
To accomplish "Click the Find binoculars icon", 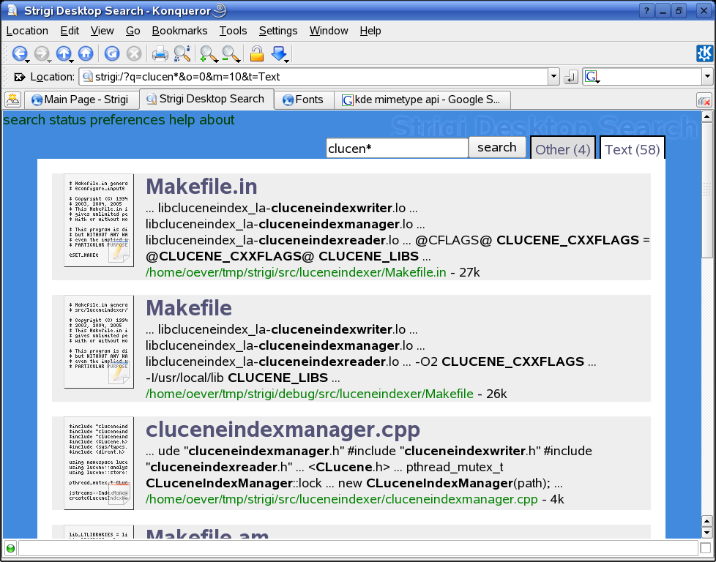I will click(182, 53).
